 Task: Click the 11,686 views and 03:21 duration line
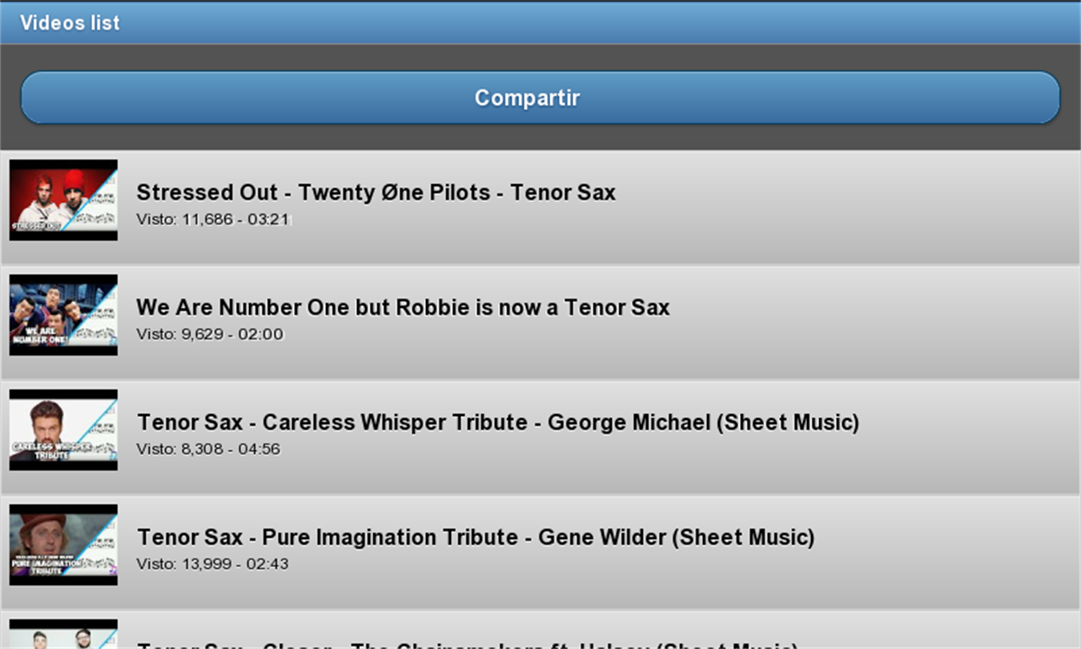pyautogui.click(x=212, y=220)
